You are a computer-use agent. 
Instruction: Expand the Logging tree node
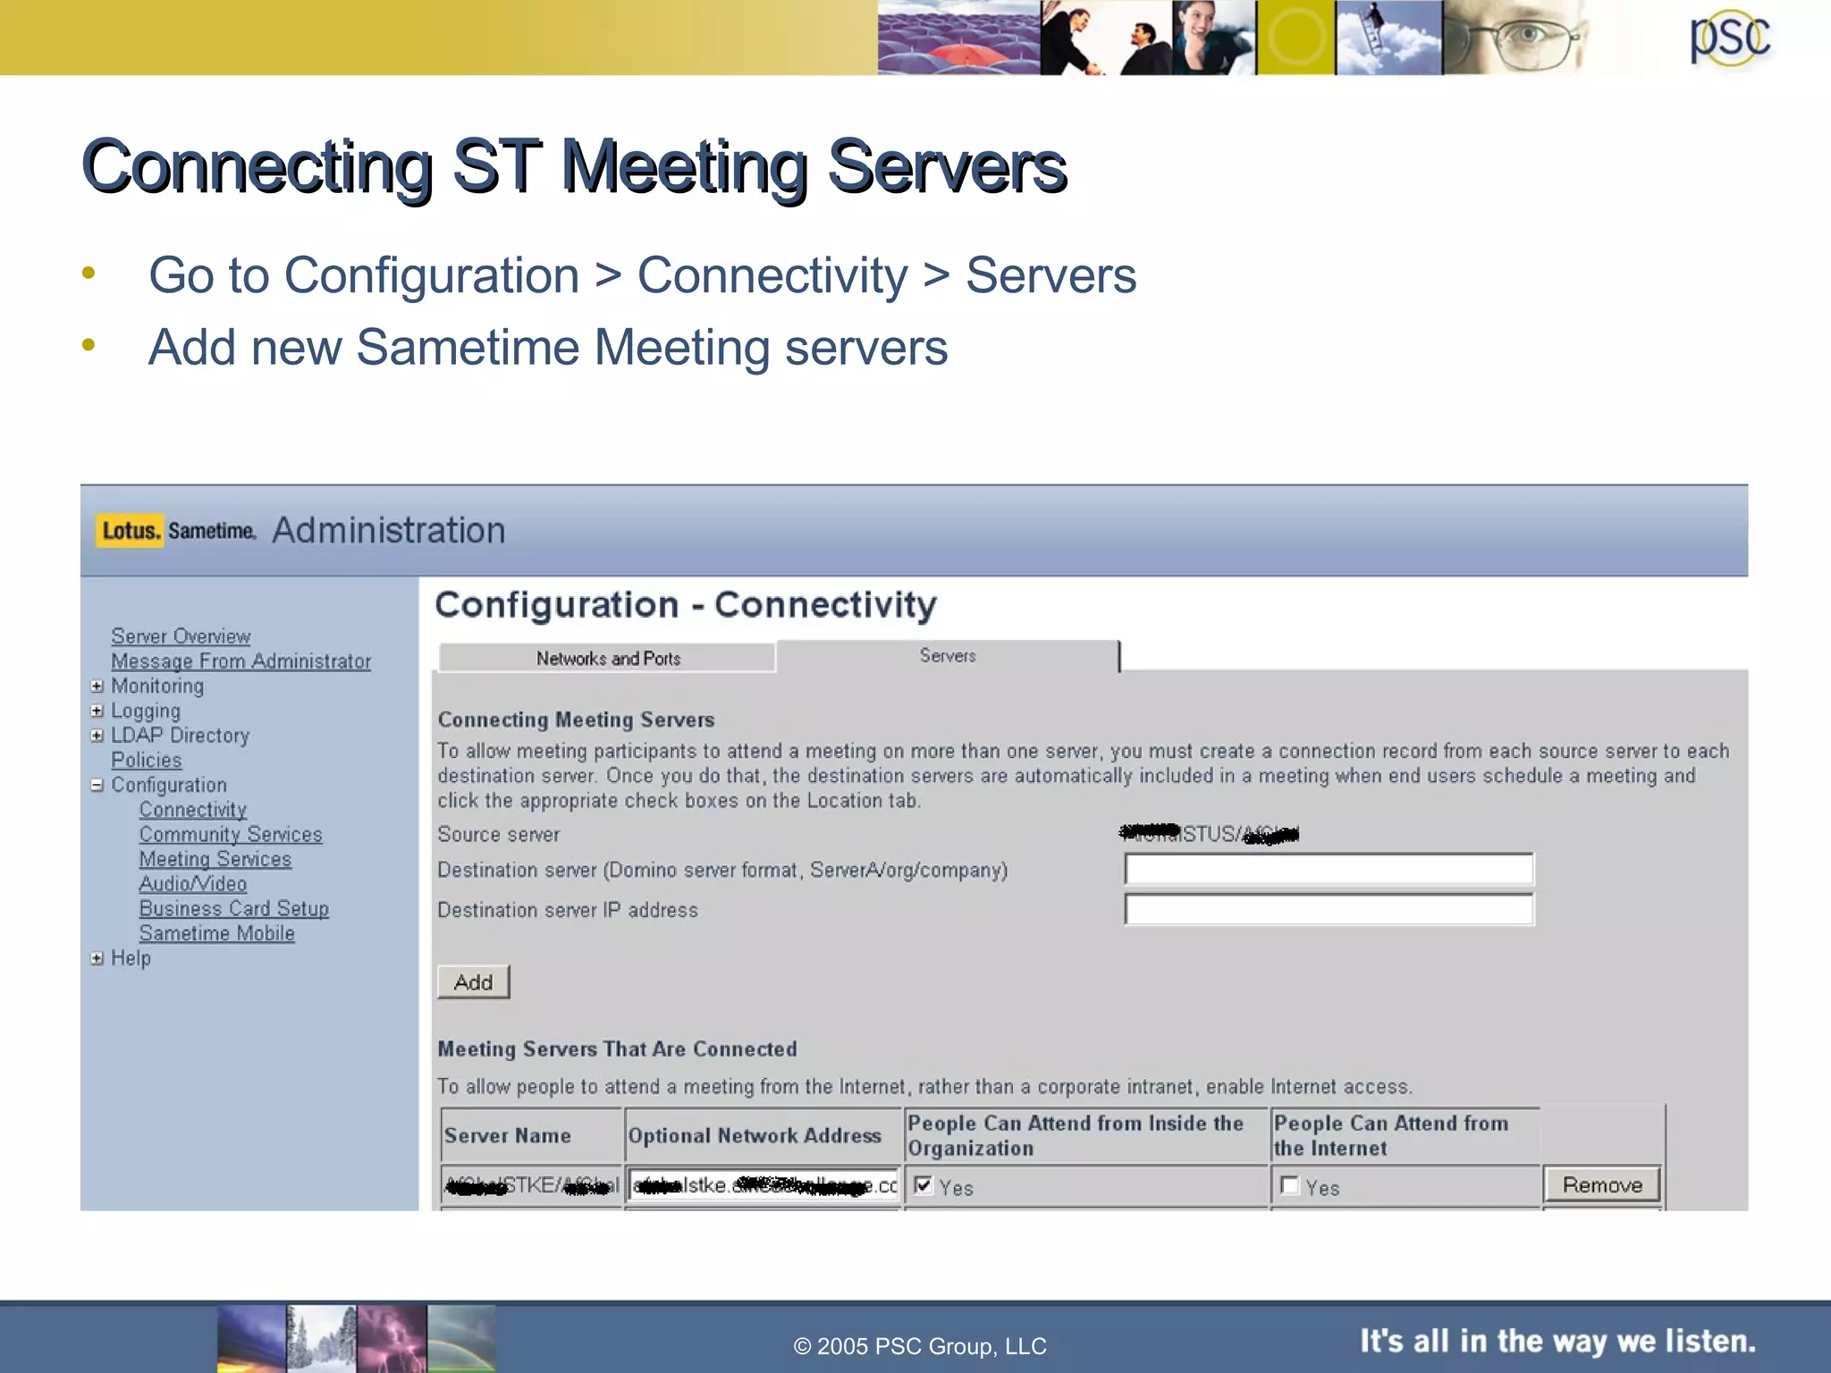tap(97, 711)
